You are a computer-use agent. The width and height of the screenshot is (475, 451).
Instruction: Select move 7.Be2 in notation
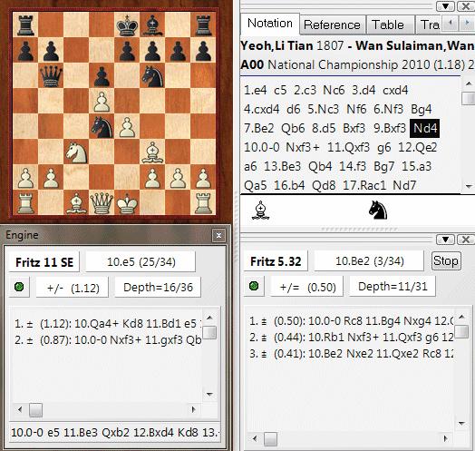258,128
